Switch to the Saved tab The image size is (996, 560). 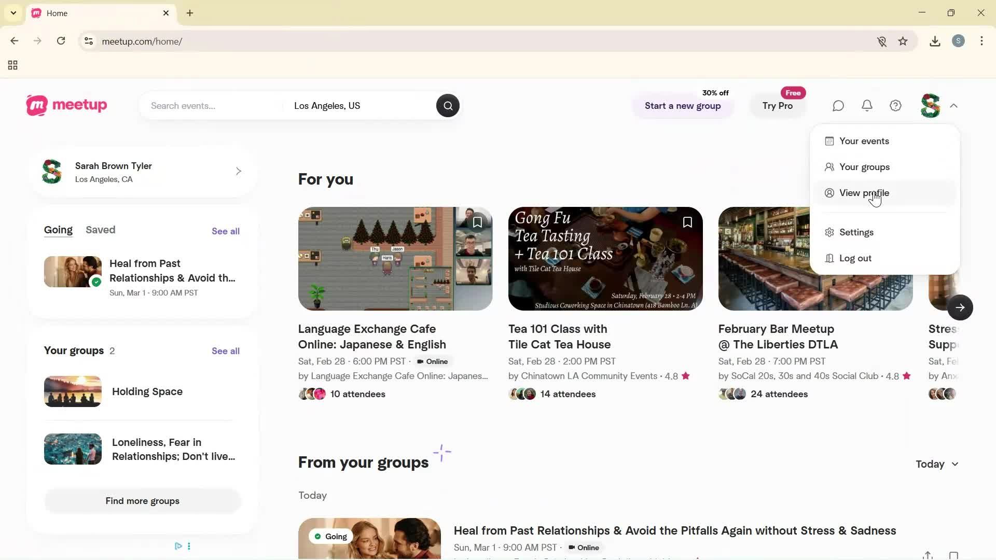click(100, 230)
